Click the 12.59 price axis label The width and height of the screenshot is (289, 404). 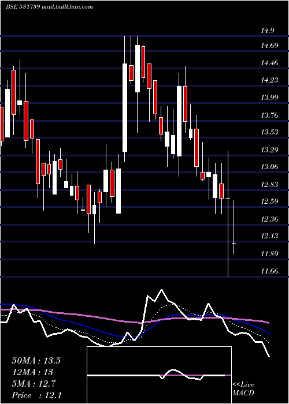270,201
